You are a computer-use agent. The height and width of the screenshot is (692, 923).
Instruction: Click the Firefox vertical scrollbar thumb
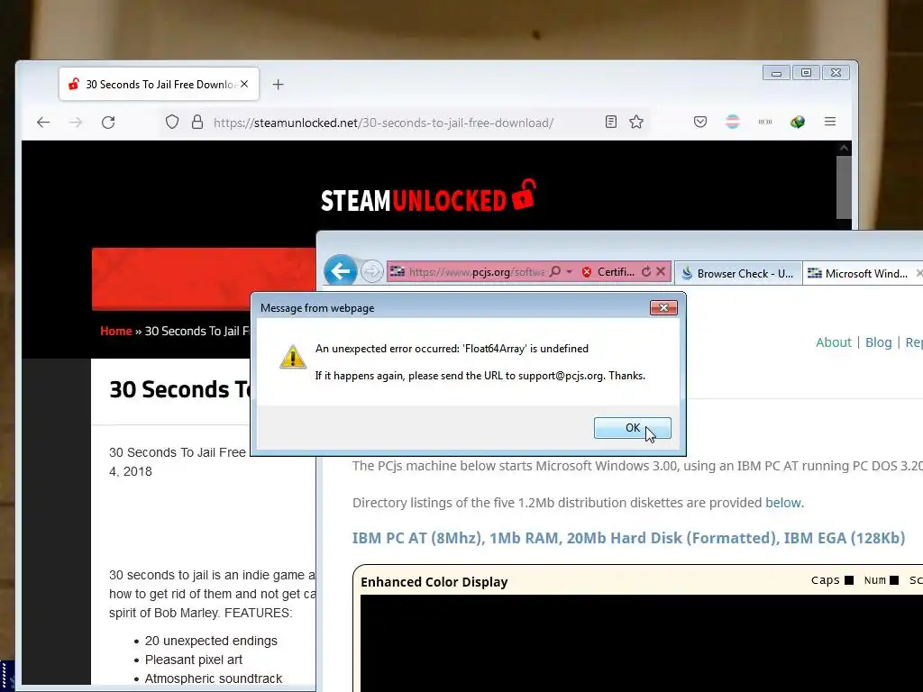[x=844, y=187]
